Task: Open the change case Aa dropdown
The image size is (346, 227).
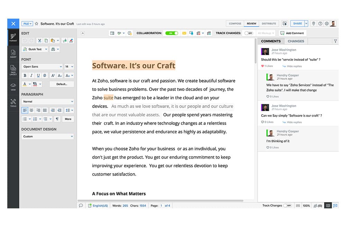Action: coord(69,76)
